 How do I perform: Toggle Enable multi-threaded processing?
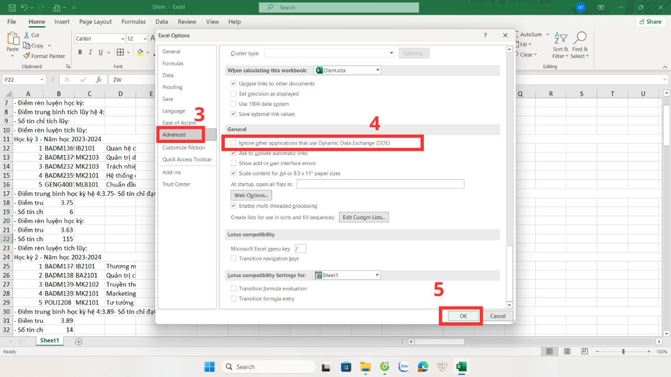pos(234,206)
